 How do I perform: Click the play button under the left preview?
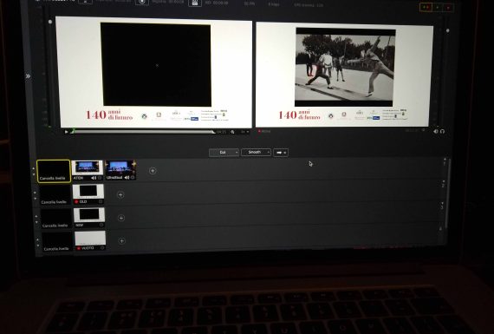(x=67, y=132)
